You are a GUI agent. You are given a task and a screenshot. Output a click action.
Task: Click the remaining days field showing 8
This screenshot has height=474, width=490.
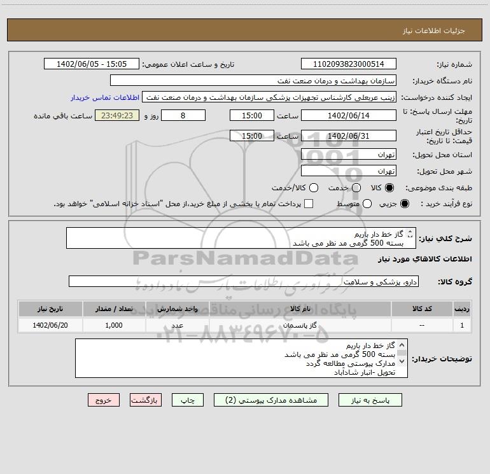click(183, 115)
